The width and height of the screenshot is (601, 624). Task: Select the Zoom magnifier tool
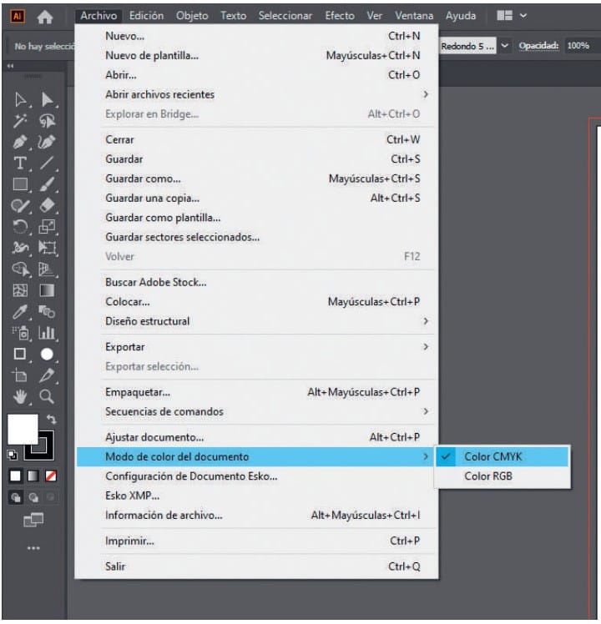pyautogui.click(x=48, y=396)
